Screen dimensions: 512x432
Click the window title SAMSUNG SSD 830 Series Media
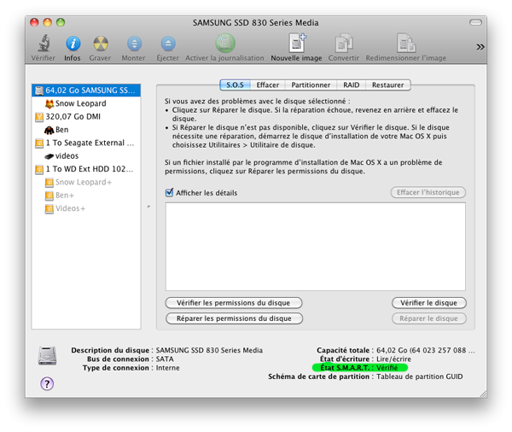(256, 22)
